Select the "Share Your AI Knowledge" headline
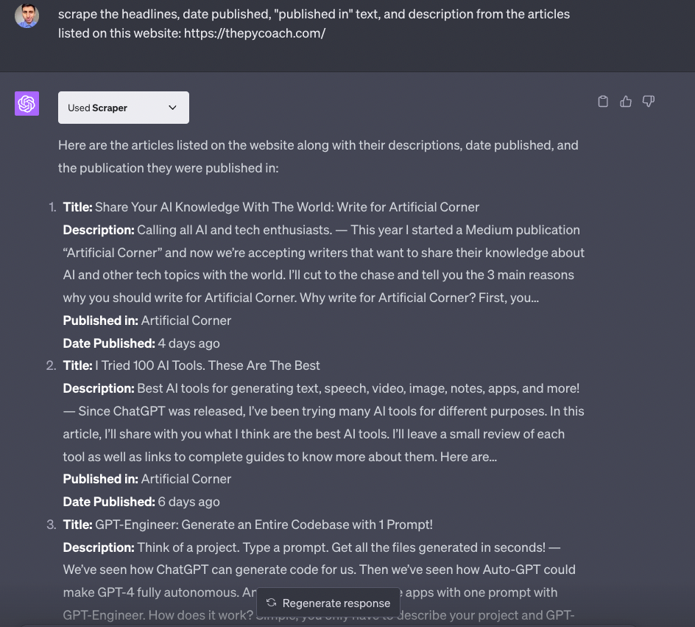The width and height of the screenshot is (695, 627). pos(287,207)
